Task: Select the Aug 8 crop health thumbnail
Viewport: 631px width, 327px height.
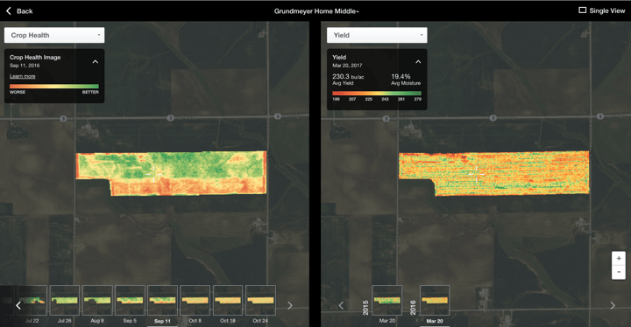Action: (97, 300)
